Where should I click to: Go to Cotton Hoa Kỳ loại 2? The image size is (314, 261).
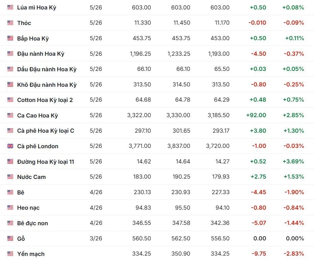pos(45,100)
